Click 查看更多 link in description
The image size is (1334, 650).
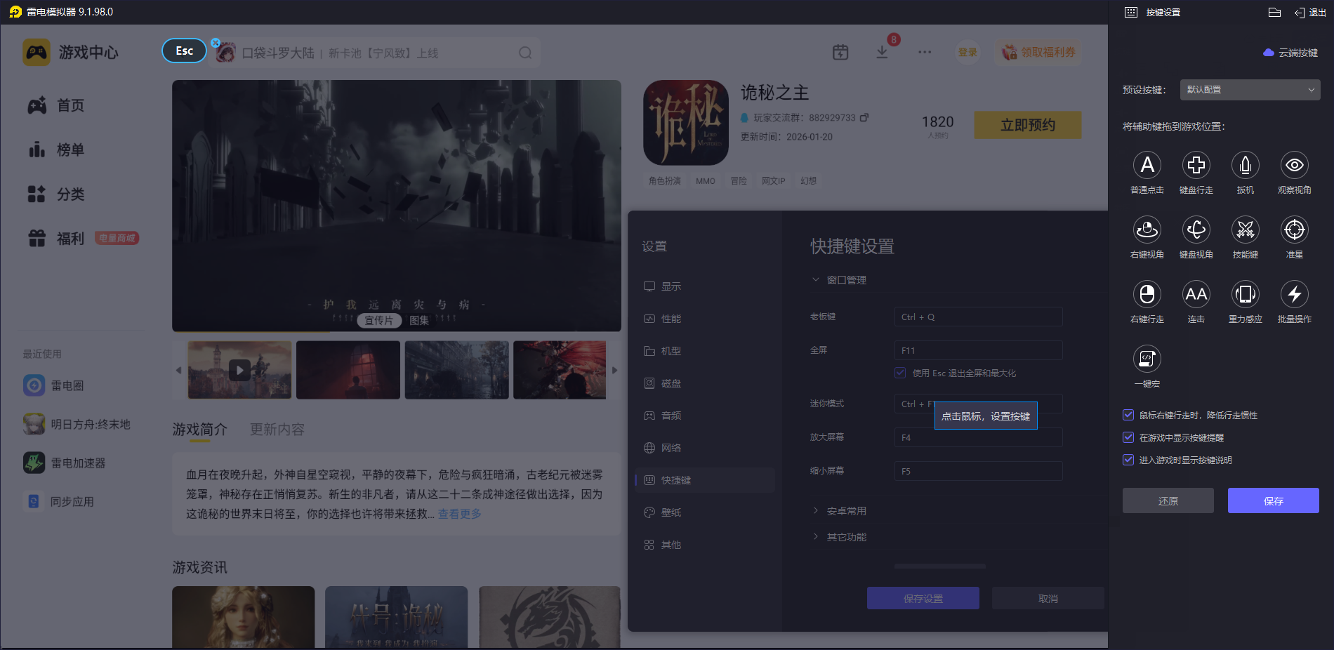pos(460,514)
